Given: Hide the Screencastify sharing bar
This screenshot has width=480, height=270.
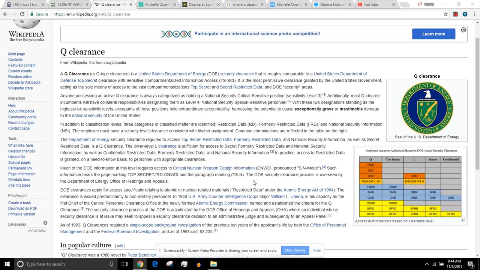Looking at the screenshot, I should click(317, 250).
